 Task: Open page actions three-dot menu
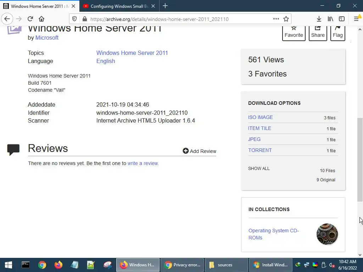pyautogui.click(x=276, y=19)
